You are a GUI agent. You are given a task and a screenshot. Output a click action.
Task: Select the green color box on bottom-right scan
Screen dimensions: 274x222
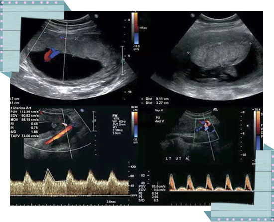point(206,130)
